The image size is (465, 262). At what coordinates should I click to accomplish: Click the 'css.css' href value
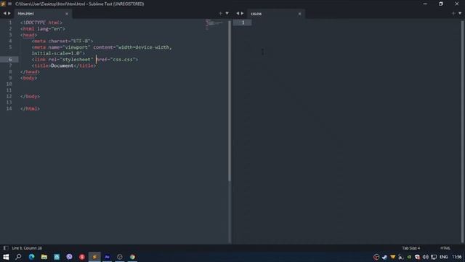124,60
